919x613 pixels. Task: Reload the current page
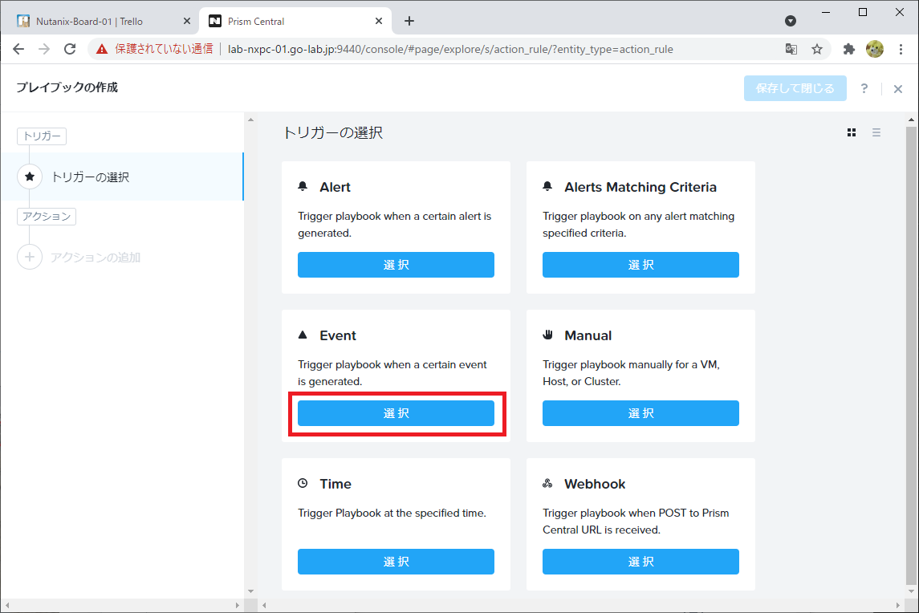tap(70, 49)
